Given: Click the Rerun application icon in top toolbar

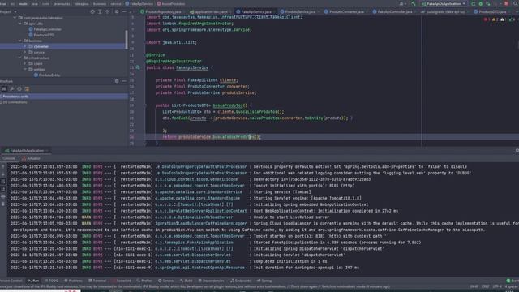Looking at the screenshot, I should click(474, 3).
